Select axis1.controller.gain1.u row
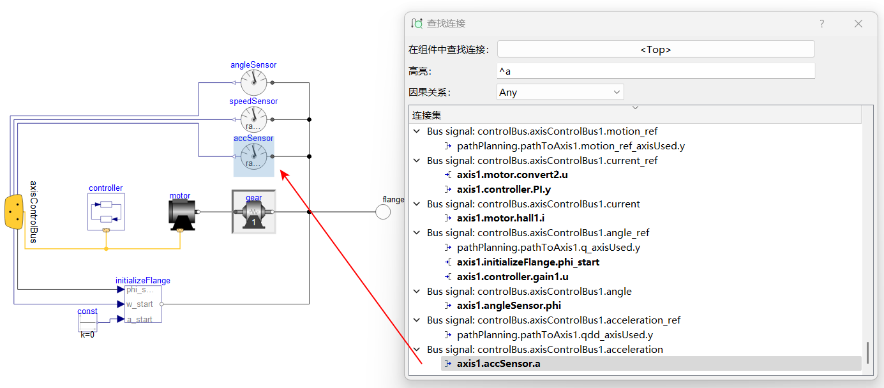Screen dimensions: 884x388 click(x=513, y=277)
